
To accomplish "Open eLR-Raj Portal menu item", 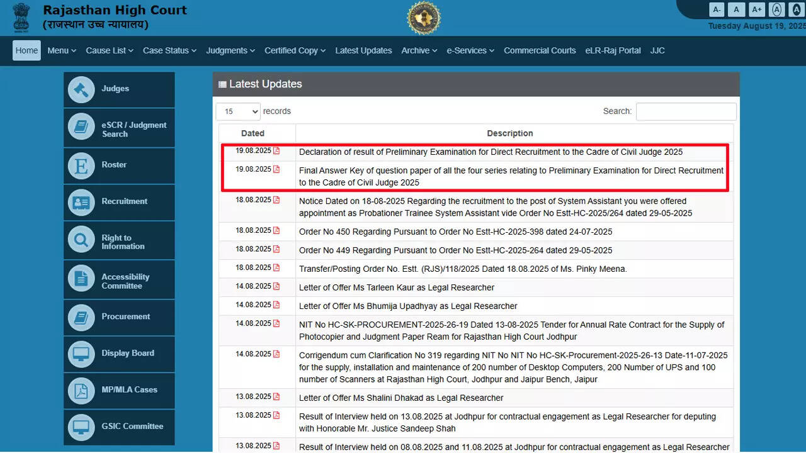I will [613, 50].
